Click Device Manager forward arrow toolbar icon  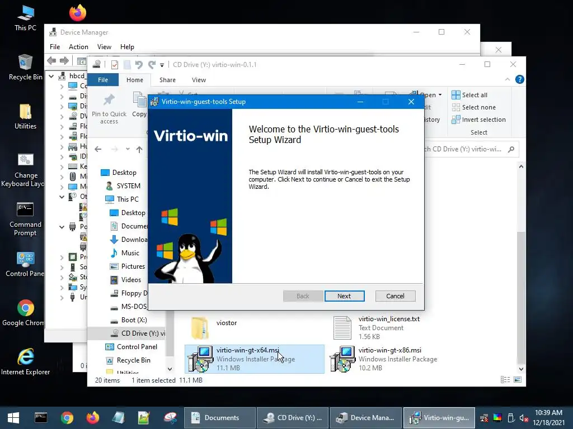[64, 60]
